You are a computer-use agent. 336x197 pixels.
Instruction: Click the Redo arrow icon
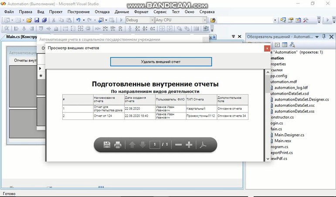89,20
